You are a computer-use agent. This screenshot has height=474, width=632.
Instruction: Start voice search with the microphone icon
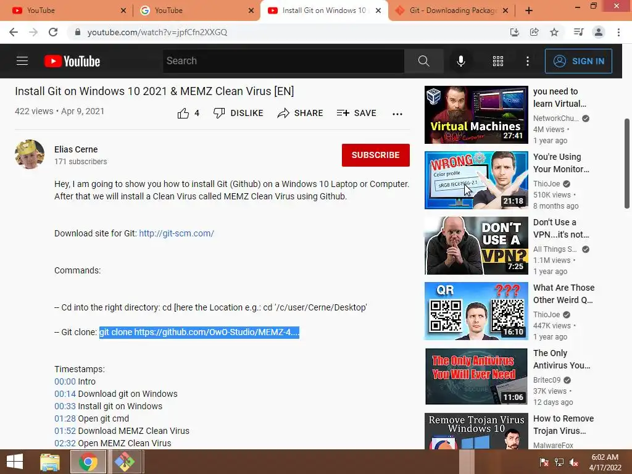tap(460, 61)
